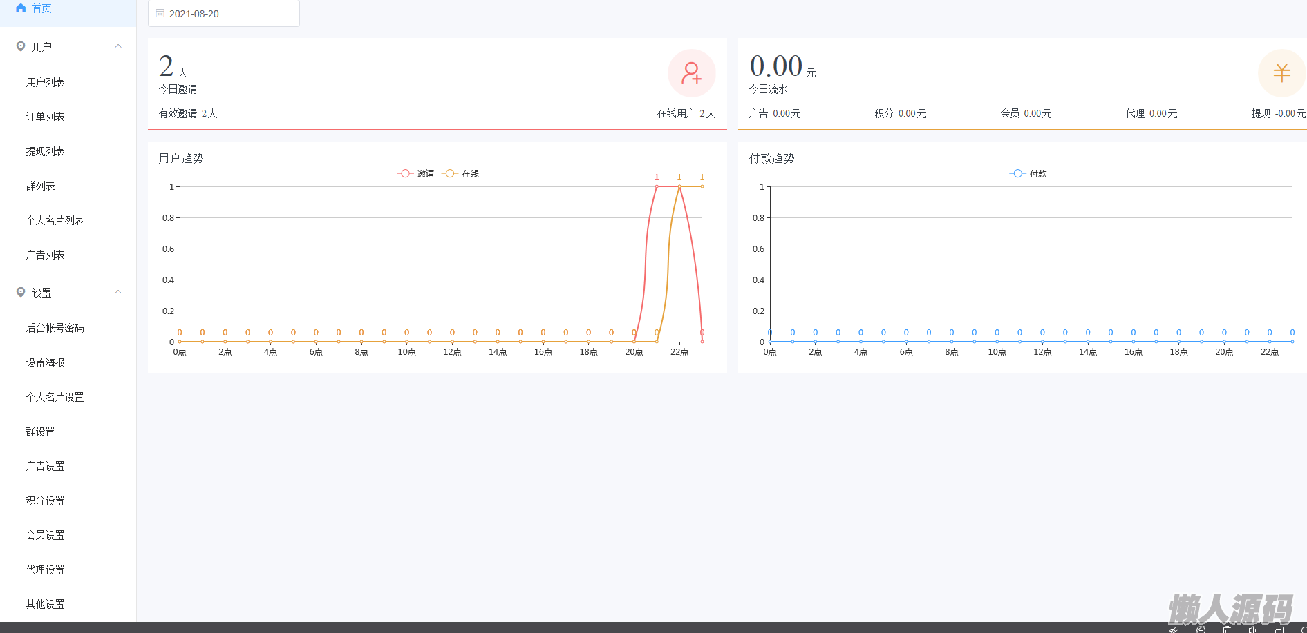Click the home icon beside 首页
The height and width of the screenshot is (633, 1307).
coord(21,8)
